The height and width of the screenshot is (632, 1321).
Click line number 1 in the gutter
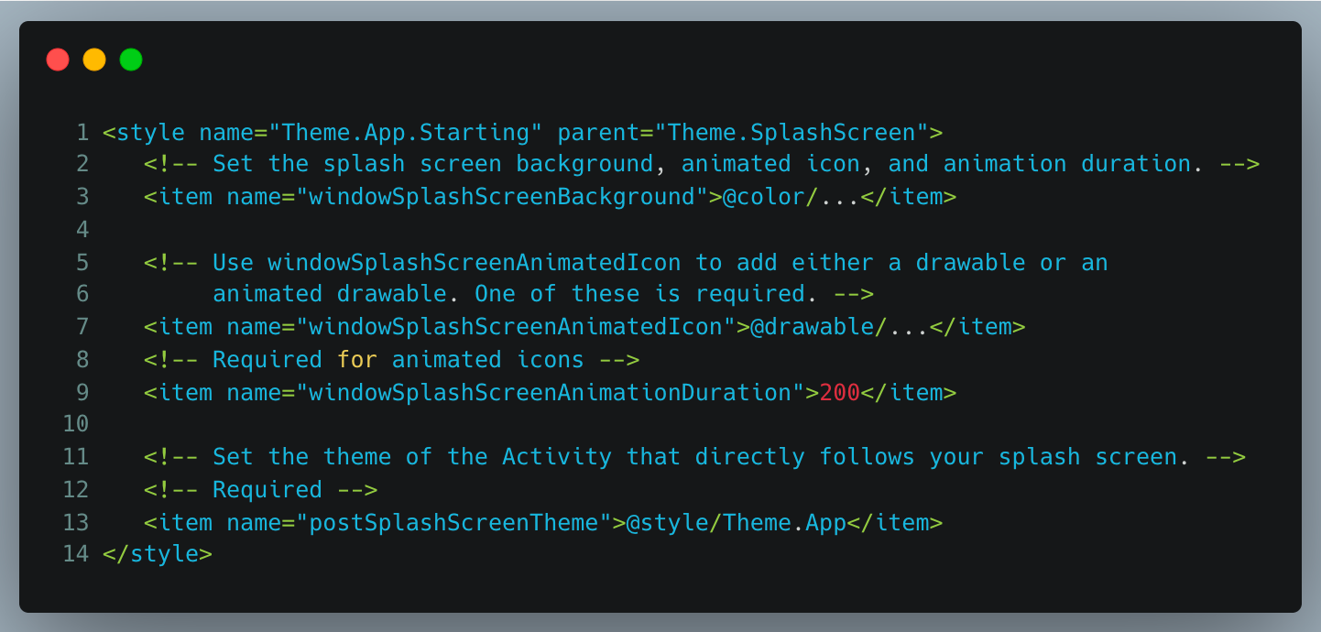click(x=83, y=133)
